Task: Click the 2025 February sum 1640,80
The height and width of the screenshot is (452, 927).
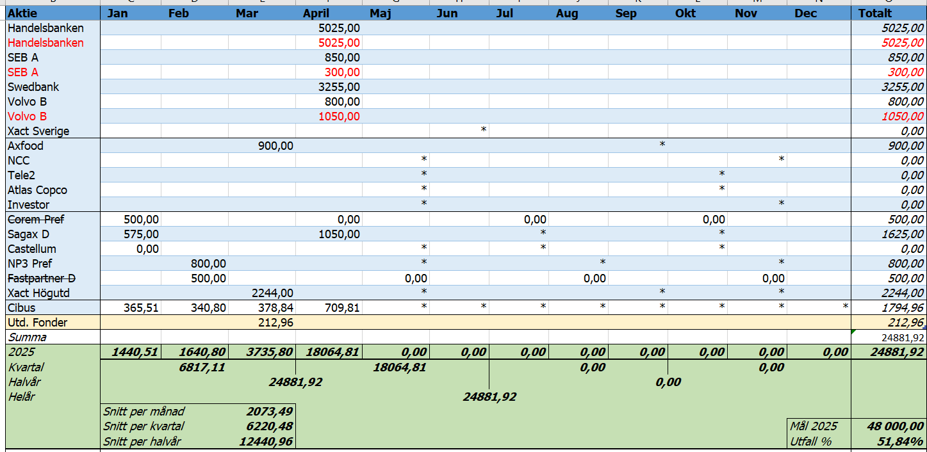Action: pos(202,352)
